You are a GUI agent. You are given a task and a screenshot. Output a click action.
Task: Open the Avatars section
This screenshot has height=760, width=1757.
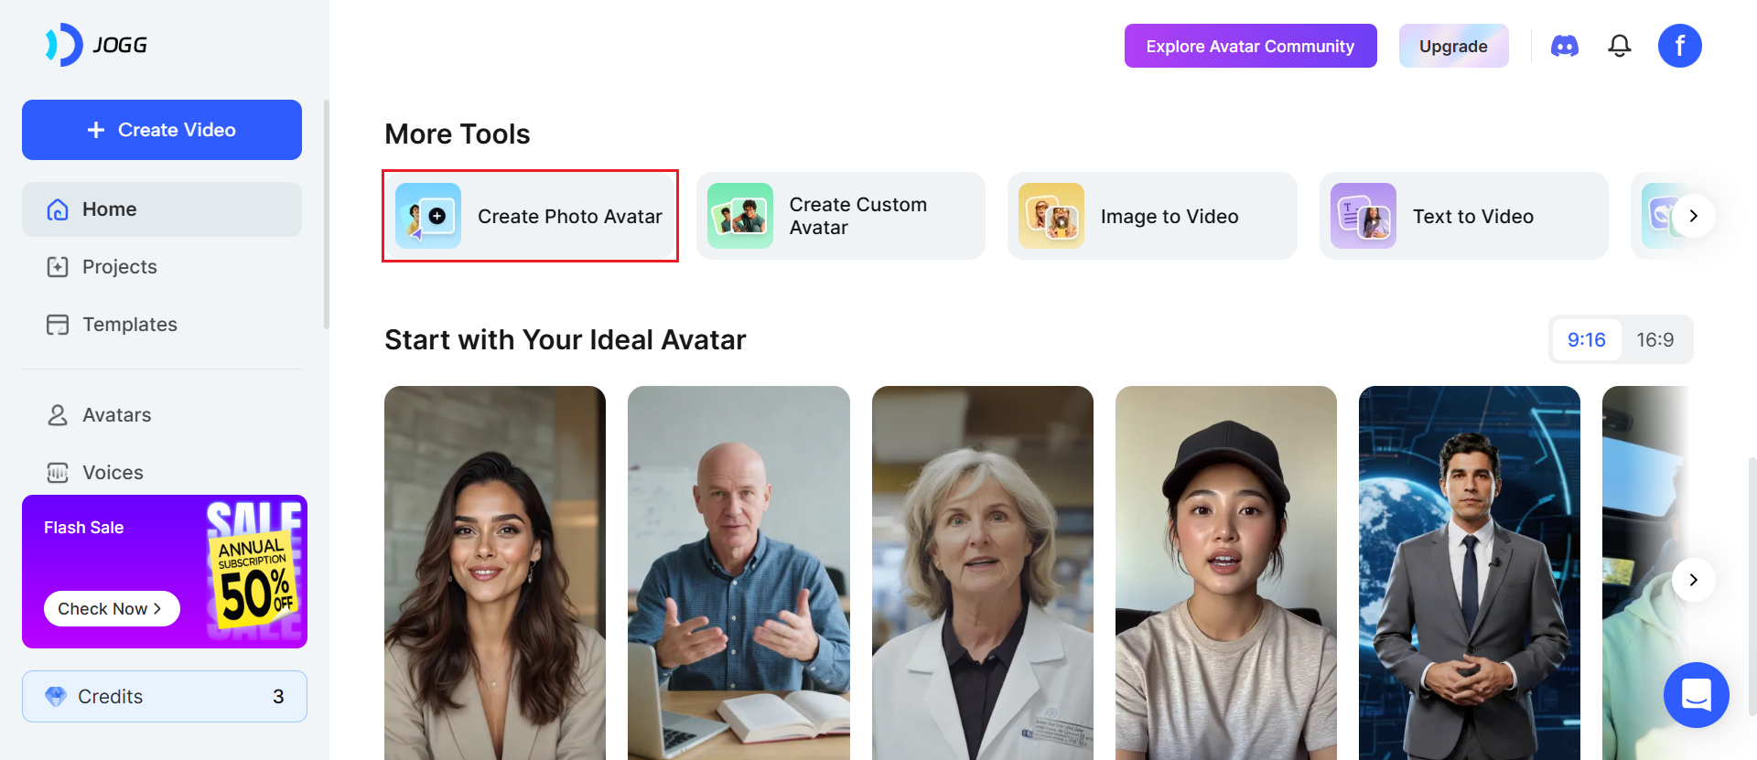pyautogui.click(x=116, y=415)
